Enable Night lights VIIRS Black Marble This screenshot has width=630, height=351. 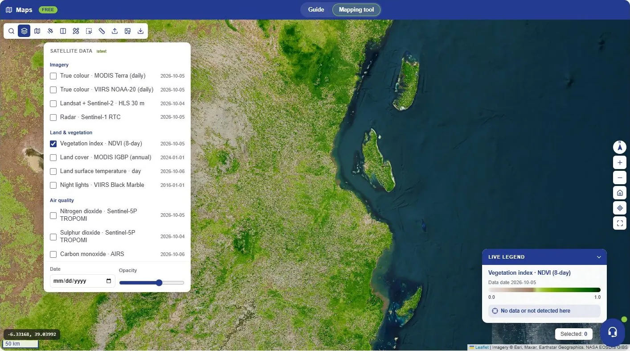point(53,185)
